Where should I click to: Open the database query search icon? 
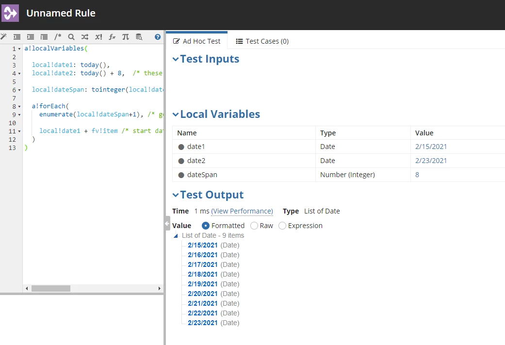(139, 37)
